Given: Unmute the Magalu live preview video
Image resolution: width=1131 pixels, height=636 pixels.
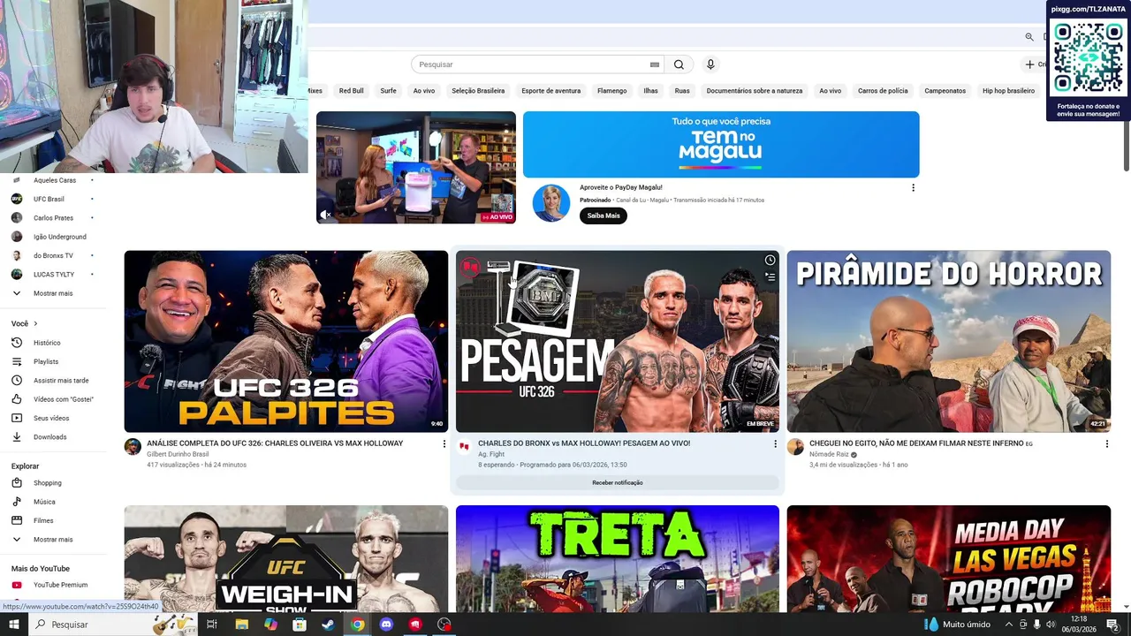Looking at the screenshot, I should click(326, 215).
